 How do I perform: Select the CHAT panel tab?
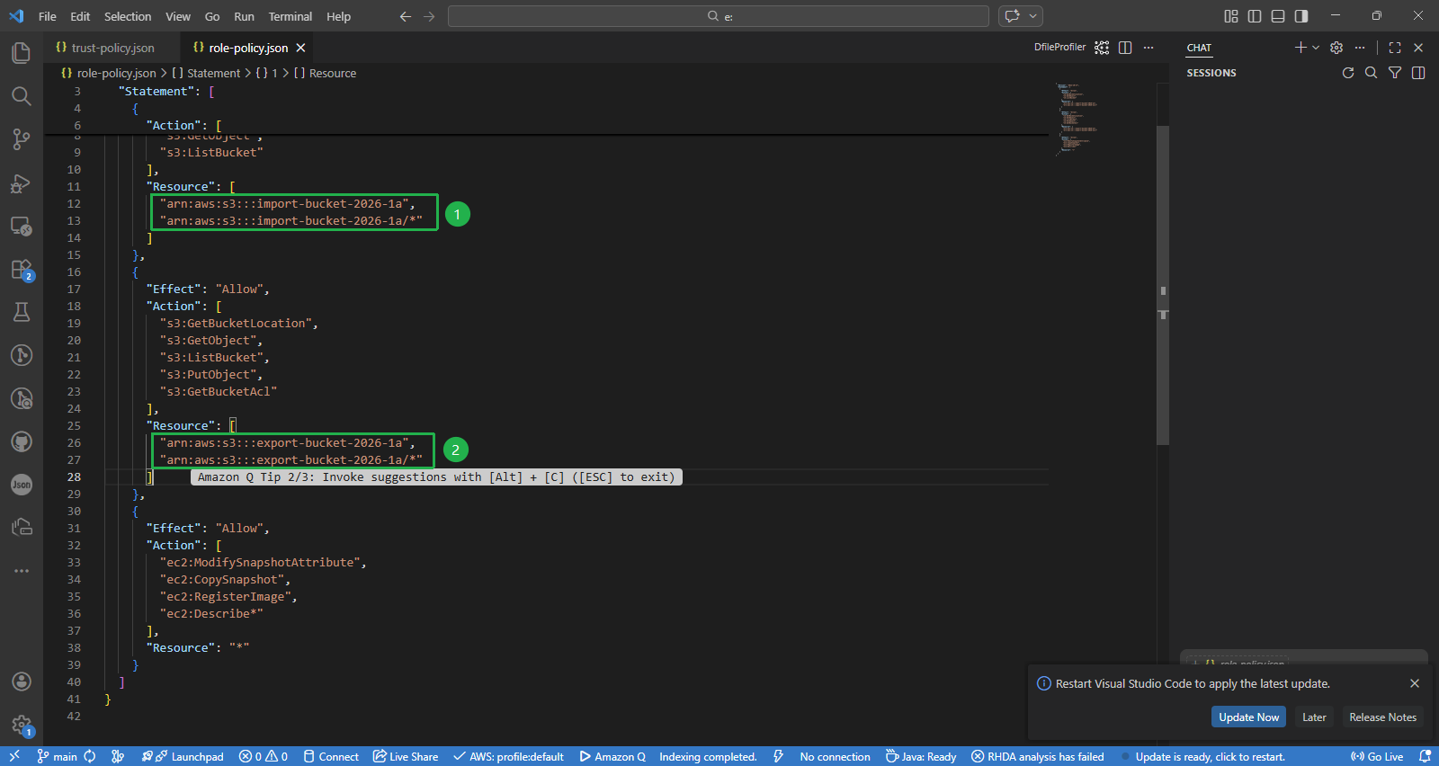[x=1199, y=48]
